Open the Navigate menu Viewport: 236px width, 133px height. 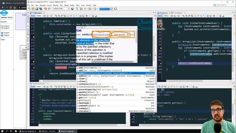(43, 5)
